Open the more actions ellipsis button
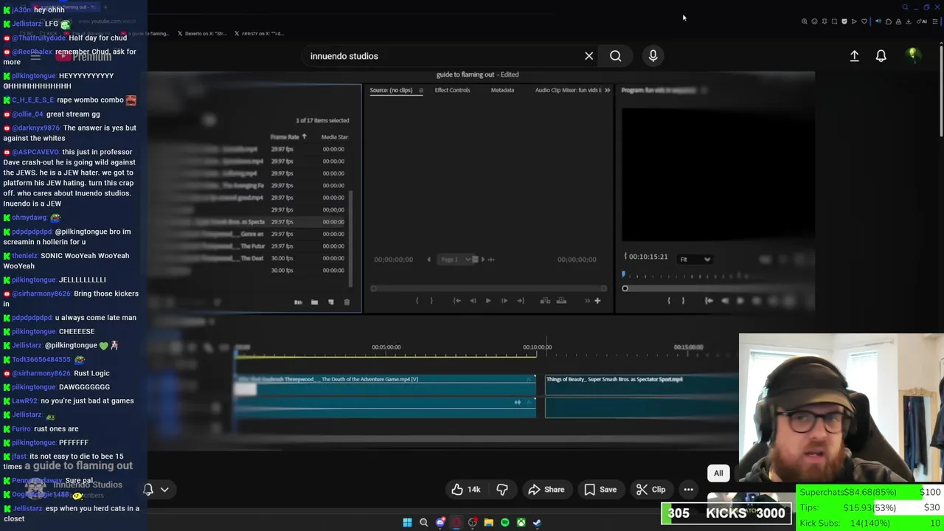The width and height of the screenshot is (944, 531). [x=688, y=490]
